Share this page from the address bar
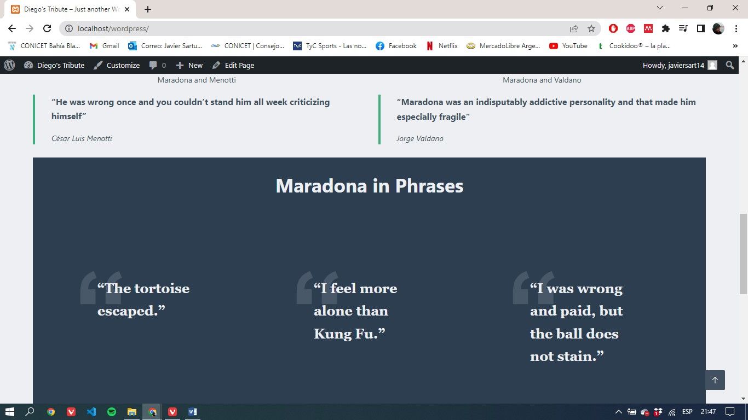The height and width of the screenshot is (420, 748). point(574,28)
